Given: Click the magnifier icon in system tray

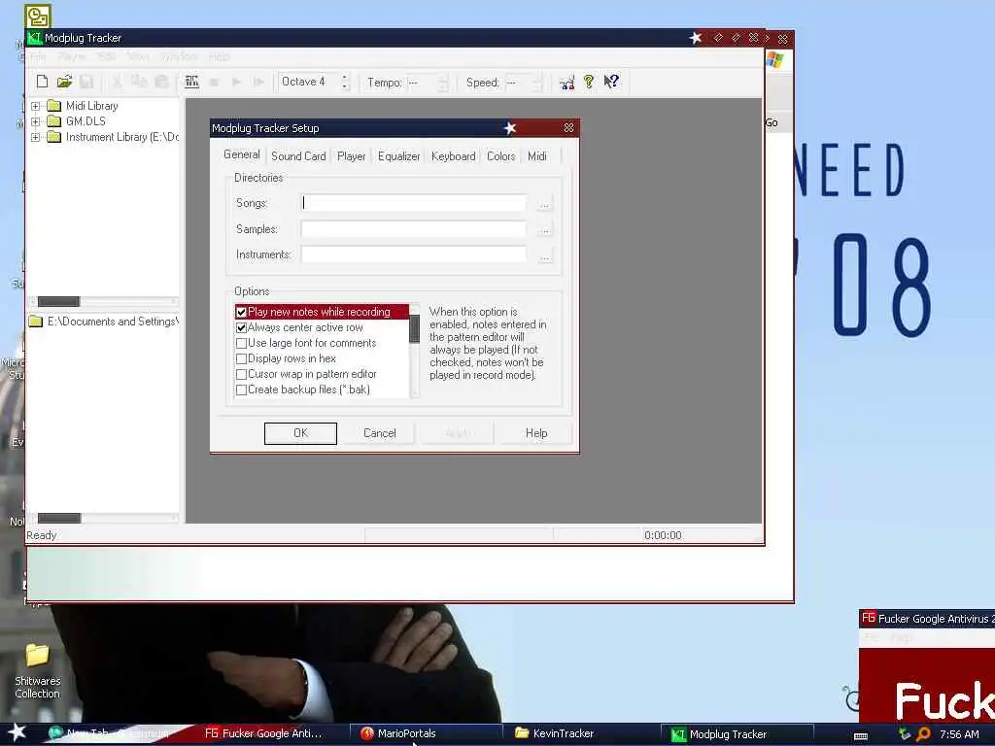Looking at the screenshot, I should tap(924, 734).
